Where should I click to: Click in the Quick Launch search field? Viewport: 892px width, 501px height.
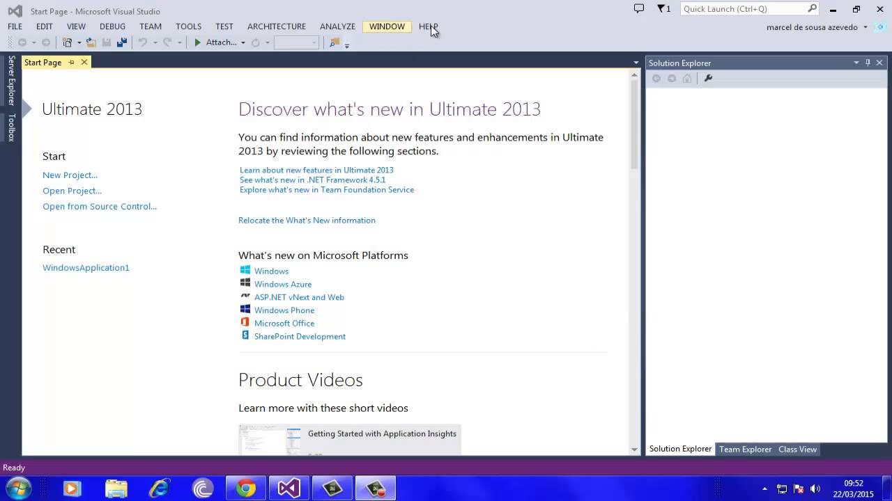(x=743, y=8)
